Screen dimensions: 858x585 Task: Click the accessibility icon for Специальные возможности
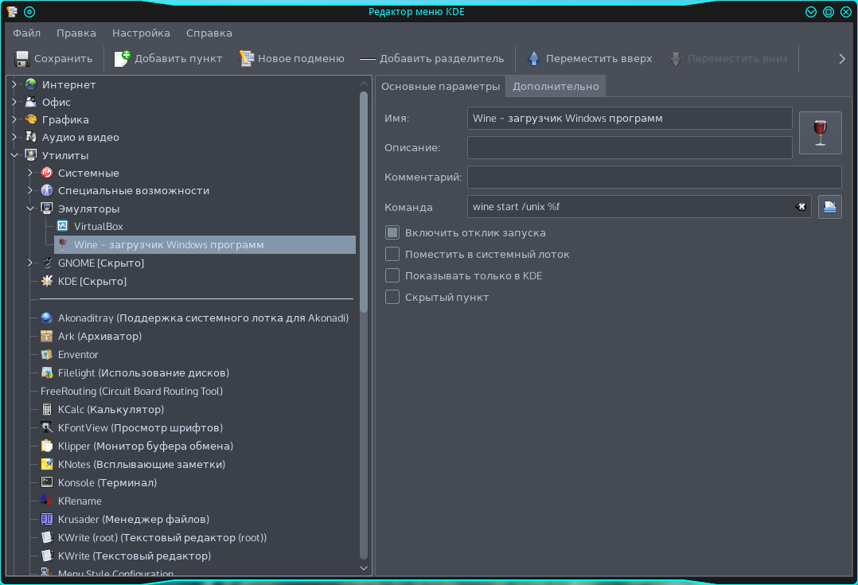(x=47, y=190)
